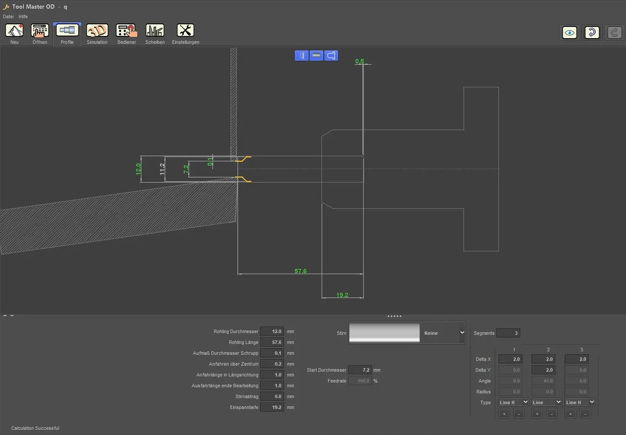Open the Scheiben wheels section
Viewport: 626px width, 435px height.
tap(155, 31)
